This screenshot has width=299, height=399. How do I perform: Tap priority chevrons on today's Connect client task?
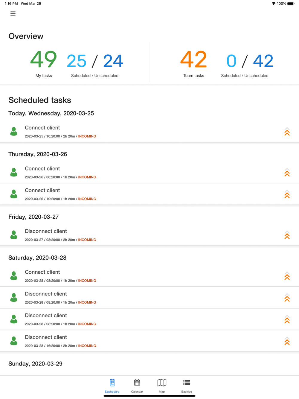pyautogui.click(x=287, y=131)
